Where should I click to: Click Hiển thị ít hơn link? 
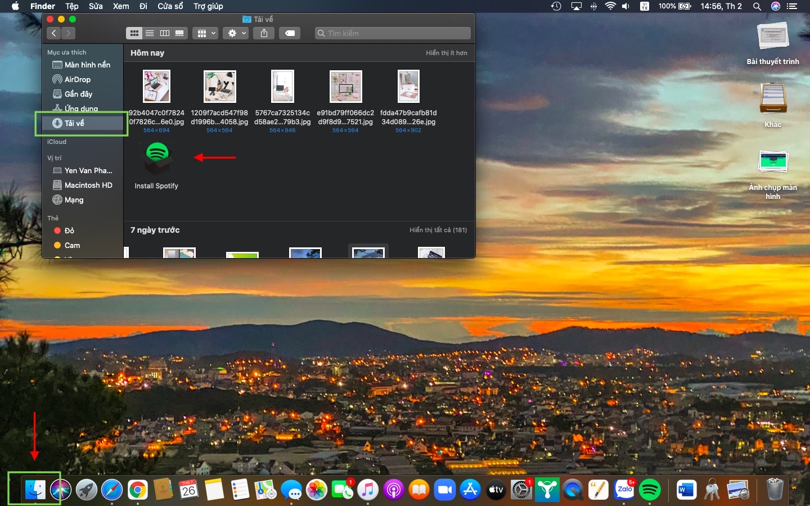coord(447,53)
